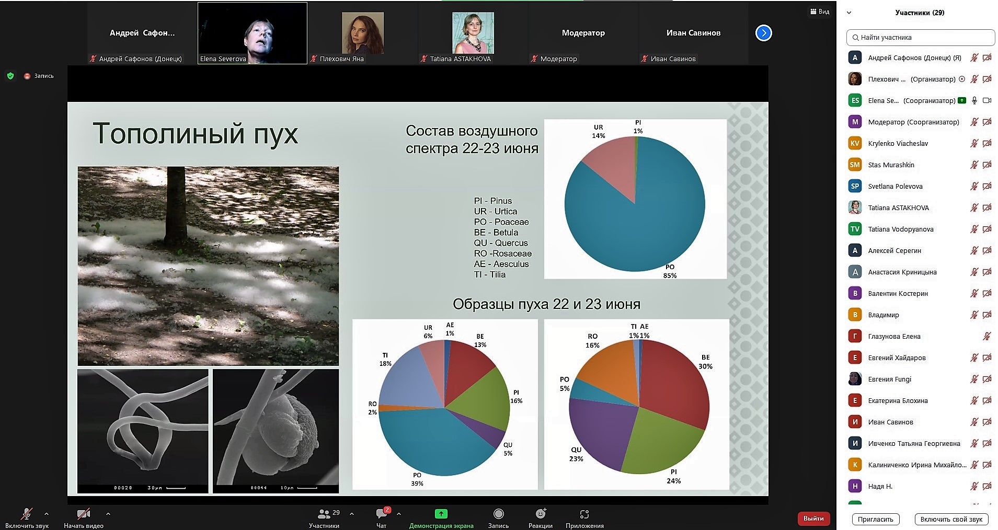The width and height of the screenshot is (998, 530).
Task: Click muted mic icon for Владимир
Action: coord(974,315)
